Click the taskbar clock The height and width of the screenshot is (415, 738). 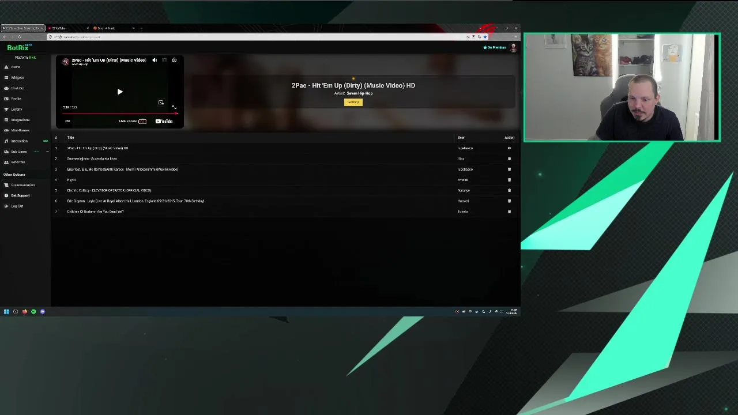click(x=511, y=311)
